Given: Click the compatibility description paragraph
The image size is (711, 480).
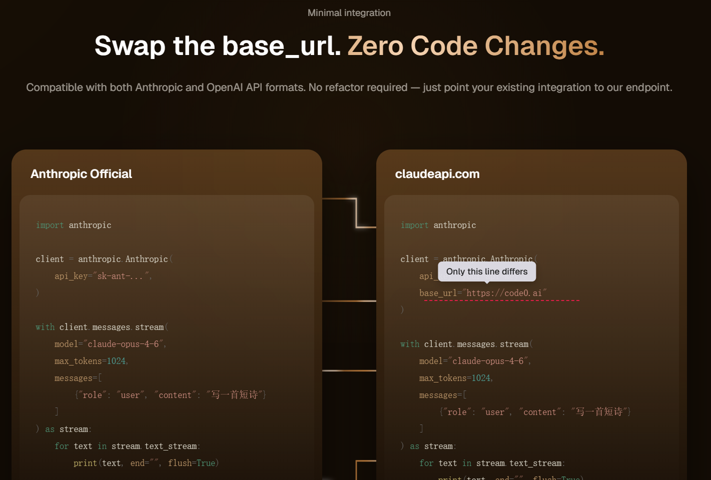Looking at the screenshot, I should click(349, 87).
